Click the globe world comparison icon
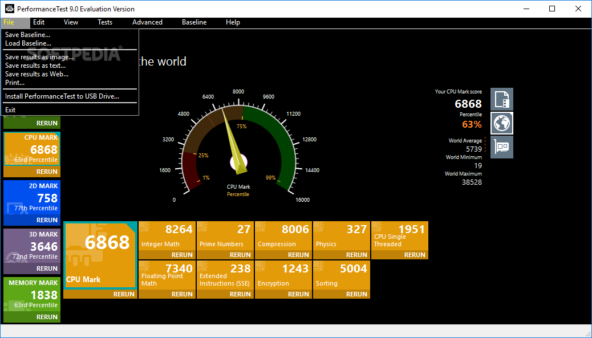The height and width of the screenshot is (338, 592). pyautogui.click(x=502, y=123)
